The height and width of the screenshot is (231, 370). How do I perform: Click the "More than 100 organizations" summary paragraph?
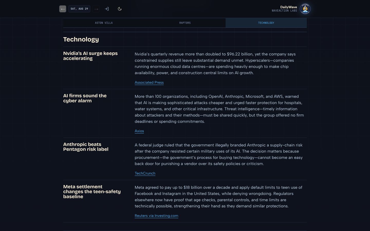[x=219, y=109]
